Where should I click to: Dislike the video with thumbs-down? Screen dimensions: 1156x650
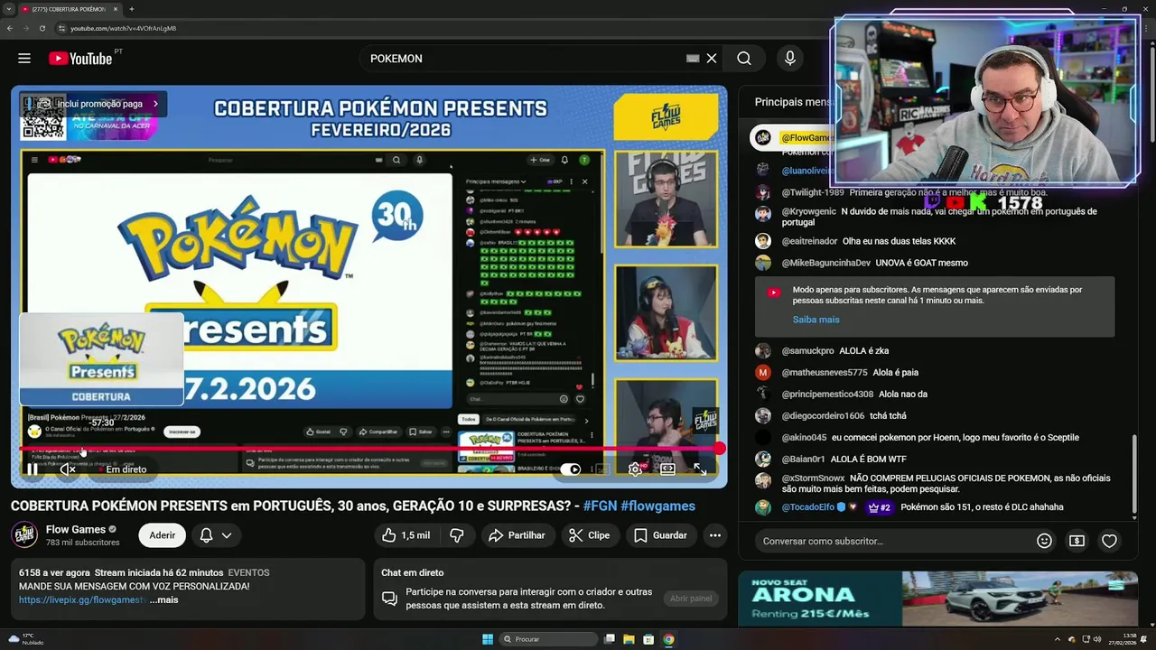point(457,535)
